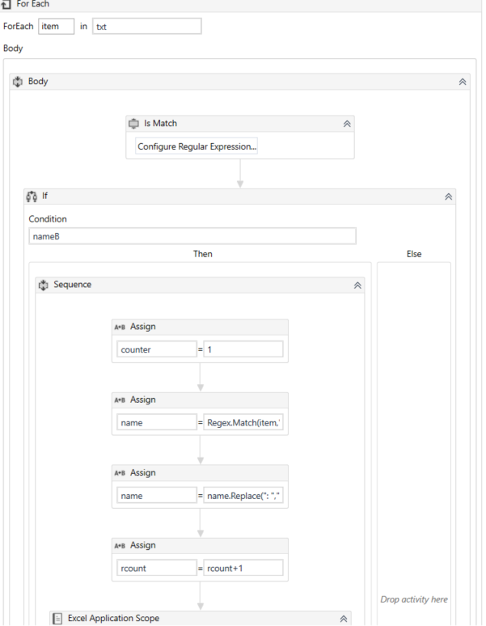This screenshot has height=626, width=486.
Task: Click the nameB condition field
Action: click(192, 236)
